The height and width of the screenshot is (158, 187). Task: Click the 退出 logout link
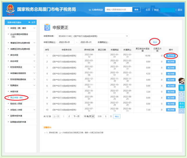pyautogui.click(x=180, y=10)
